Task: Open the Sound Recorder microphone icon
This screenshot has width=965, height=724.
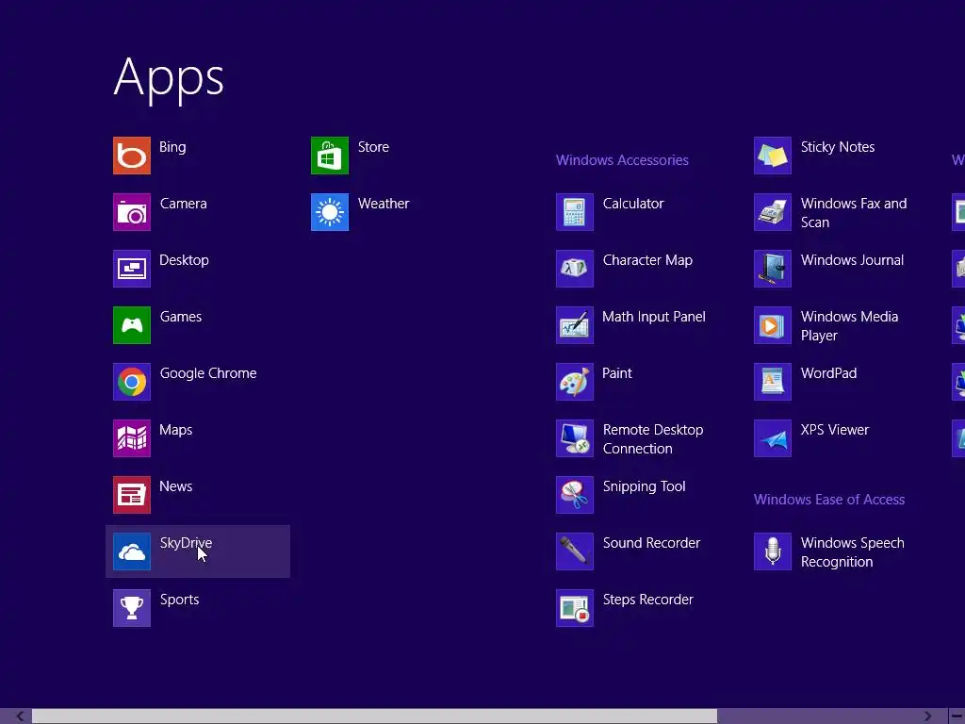Action: (575, 551)
